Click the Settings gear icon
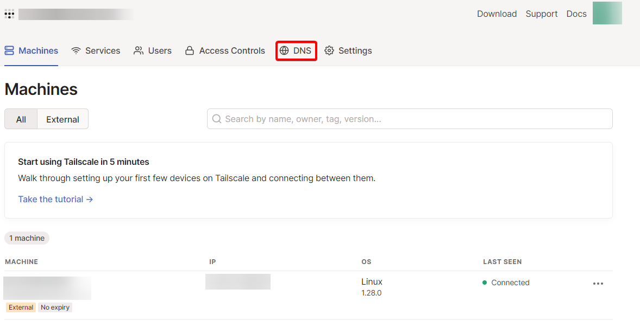The image size is (640, 321). point(329,50)
